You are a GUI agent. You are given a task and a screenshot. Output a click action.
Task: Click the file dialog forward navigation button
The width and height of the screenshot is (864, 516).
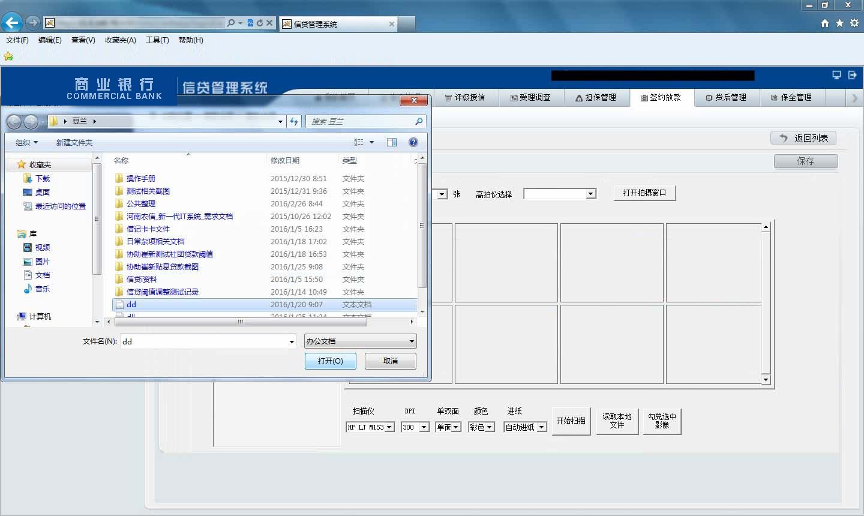(31, 122)
